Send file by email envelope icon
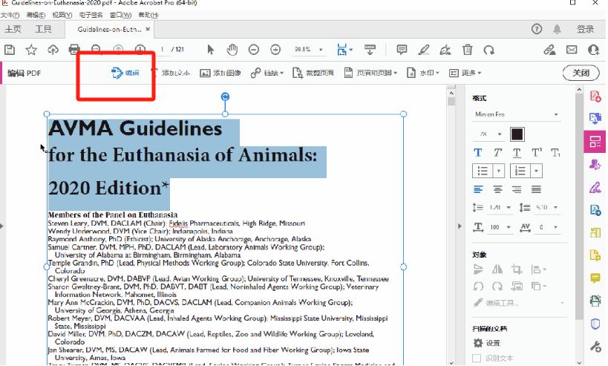This screenshot has height=366, width=608. 572,50
